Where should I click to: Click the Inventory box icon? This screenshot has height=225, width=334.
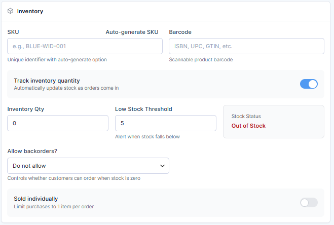(x=10, y=11)
